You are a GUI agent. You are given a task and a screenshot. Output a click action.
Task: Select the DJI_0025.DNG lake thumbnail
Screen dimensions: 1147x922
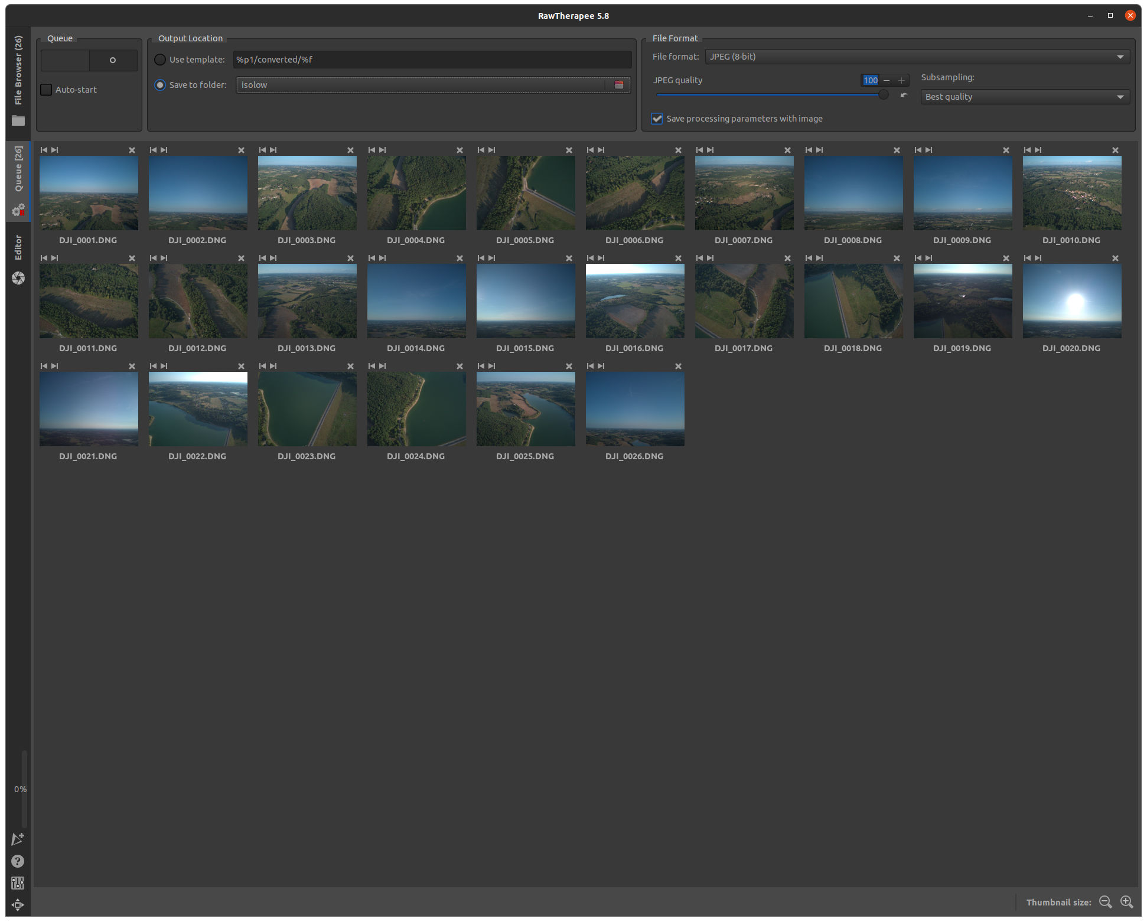(x=526, y=409)
